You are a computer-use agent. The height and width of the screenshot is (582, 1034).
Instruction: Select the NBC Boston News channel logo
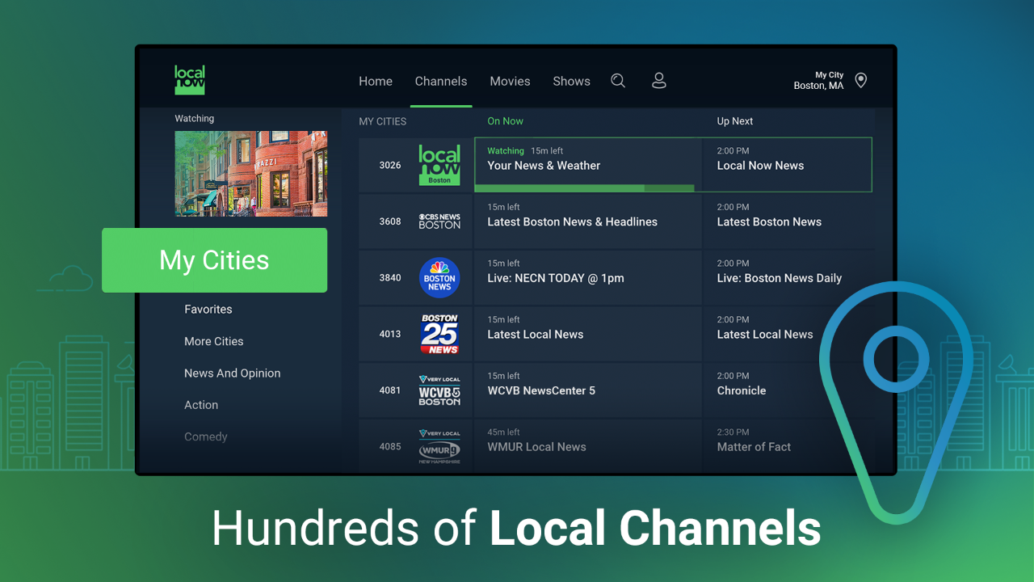click(439, 278)
